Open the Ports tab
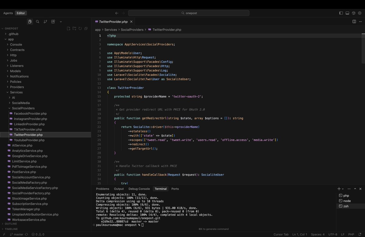Screen dimensions: 365x237 point(175,189)
